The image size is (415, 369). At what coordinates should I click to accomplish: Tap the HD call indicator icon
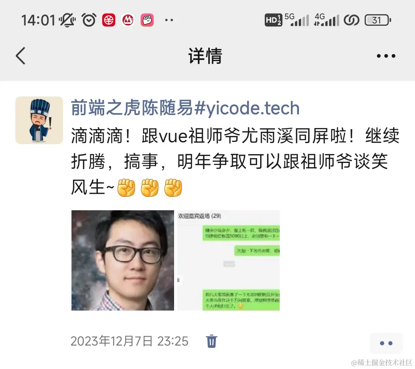click(x=273, y=20)
